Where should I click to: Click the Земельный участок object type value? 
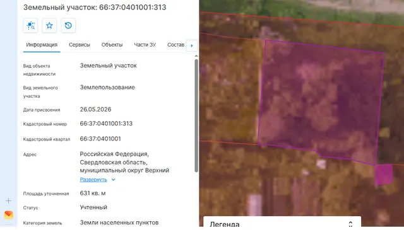coord(108,66)
